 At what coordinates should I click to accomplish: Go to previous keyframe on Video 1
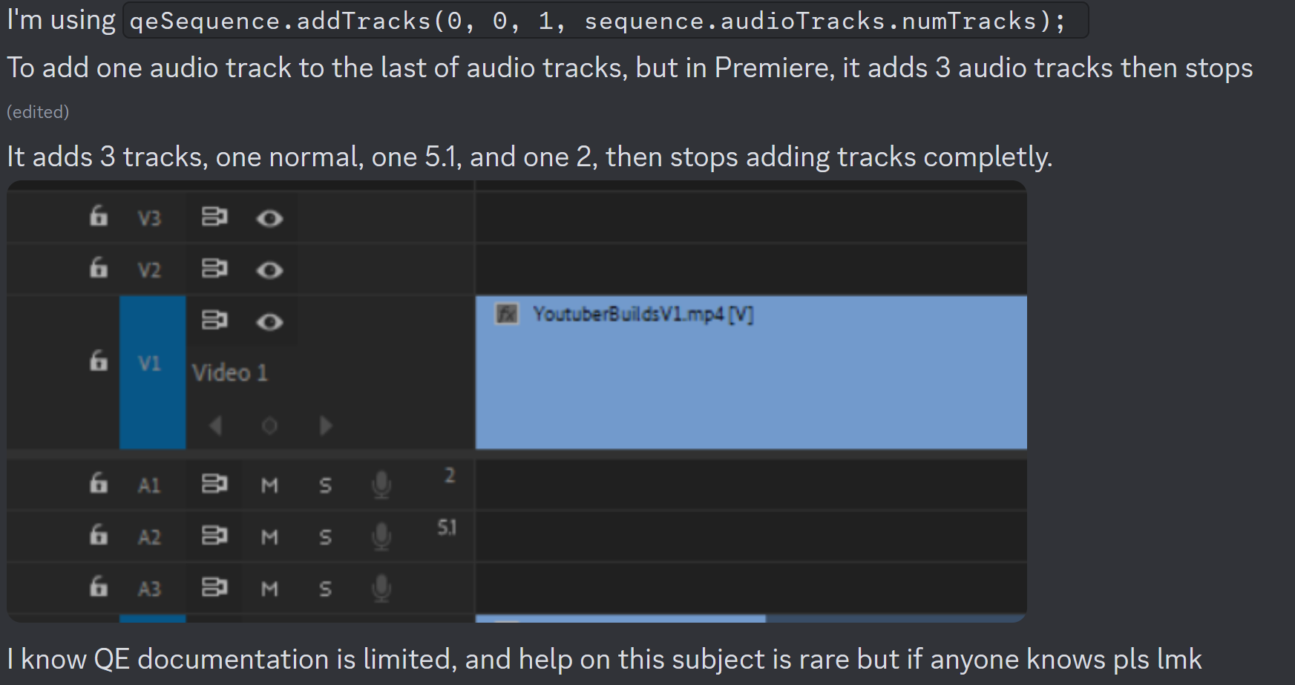pos(215,425)
